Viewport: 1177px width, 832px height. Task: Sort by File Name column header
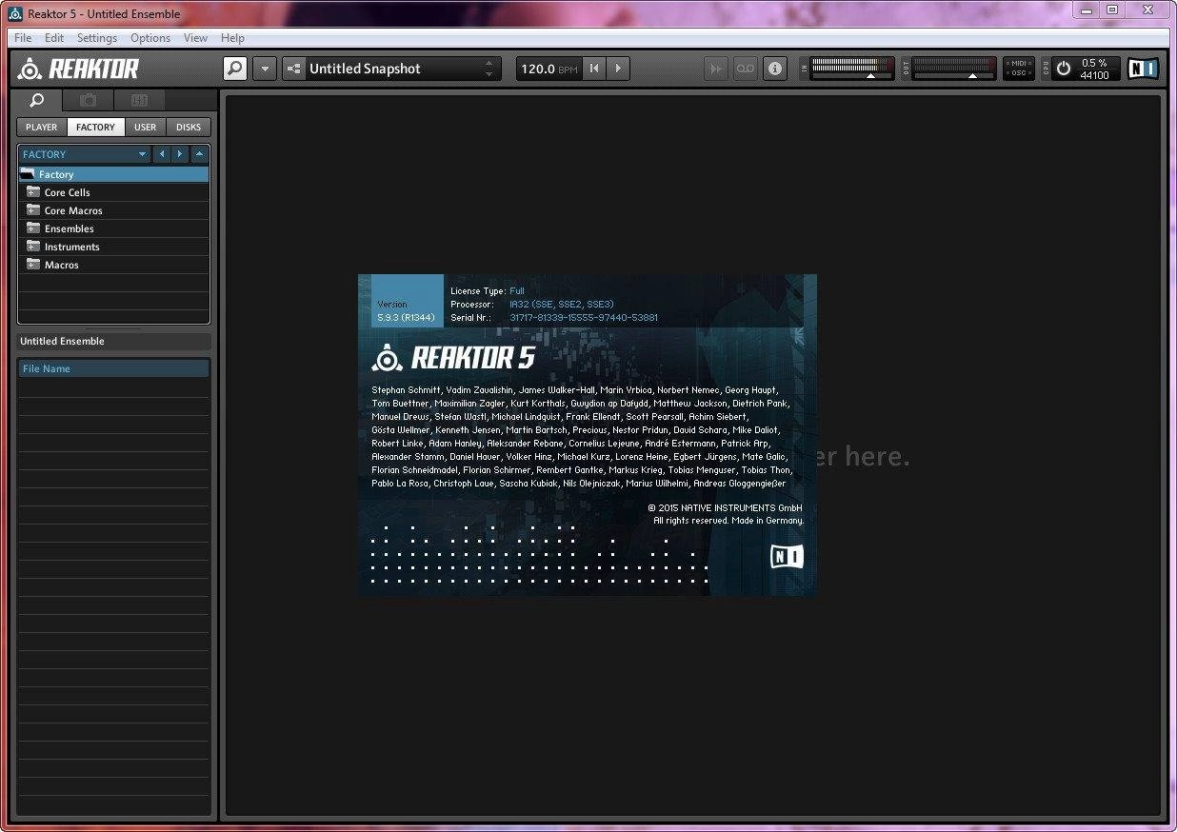pyautogui.click(x=113, y=368)
